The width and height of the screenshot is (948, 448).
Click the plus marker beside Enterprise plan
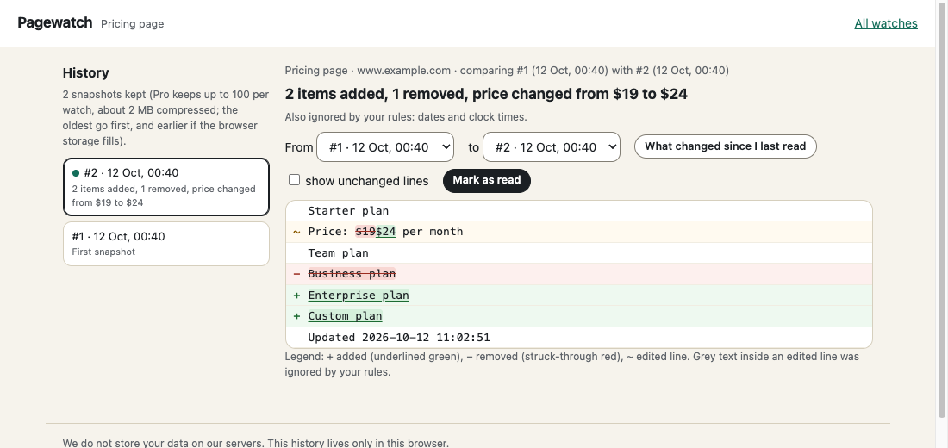pos(296,295)
